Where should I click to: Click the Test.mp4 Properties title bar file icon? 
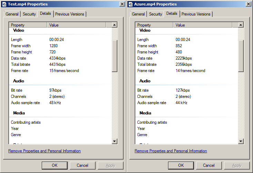point(4,4)
